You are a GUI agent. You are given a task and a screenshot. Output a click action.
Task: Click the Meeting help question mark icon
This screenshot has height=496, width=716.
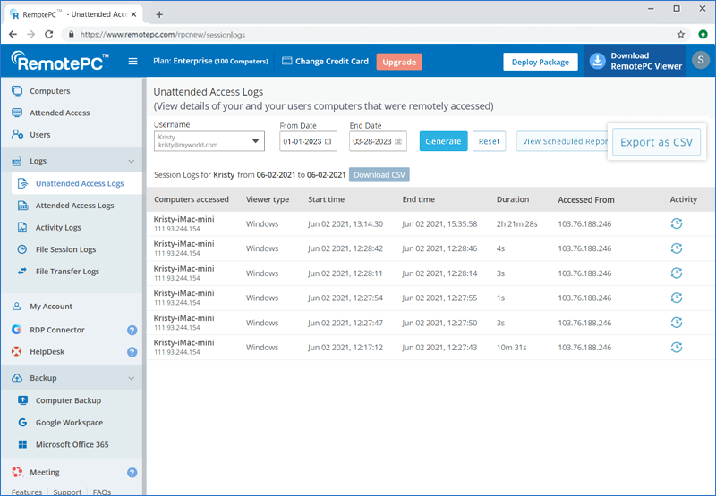[x=132, y=473]
